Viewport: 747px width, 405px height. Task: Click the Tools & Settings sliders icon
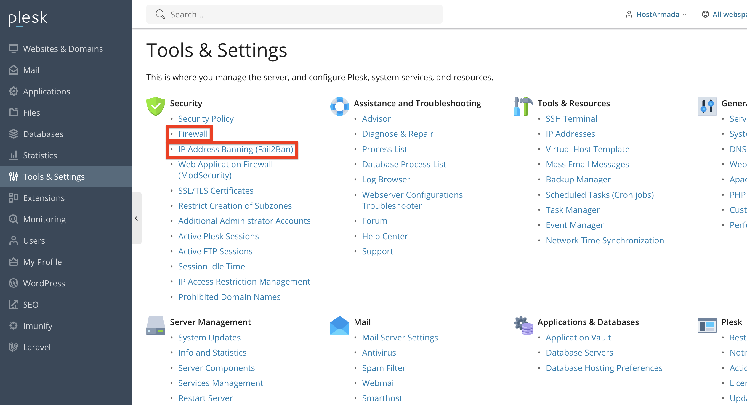[14, 176]
